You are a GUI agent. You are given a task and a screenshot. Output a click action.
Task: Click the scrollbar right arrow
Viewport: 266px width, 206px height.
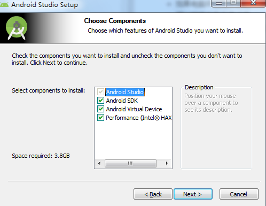click(167, 163)
